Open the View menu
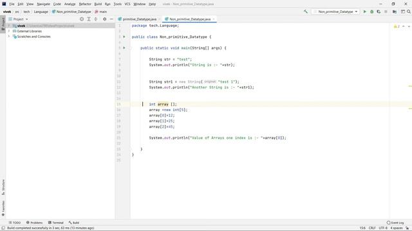 30,4
